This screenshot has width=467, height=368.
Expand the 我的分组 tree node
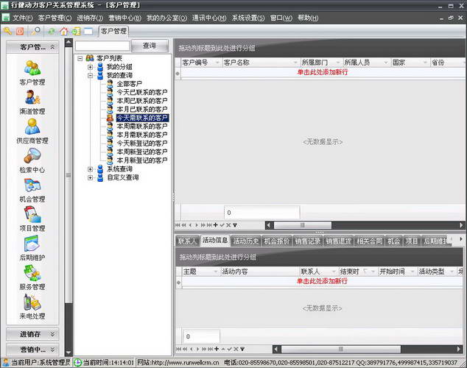pos(90,67)
